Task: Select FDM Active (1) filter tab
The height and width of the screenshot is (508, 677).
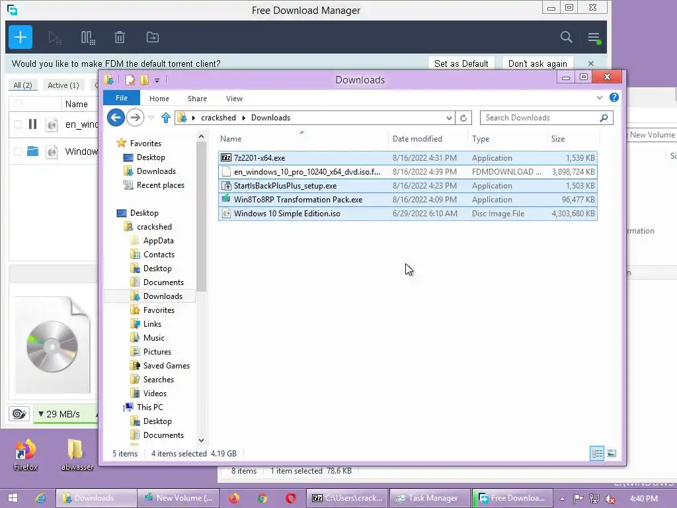Action: tap(63, 85)
